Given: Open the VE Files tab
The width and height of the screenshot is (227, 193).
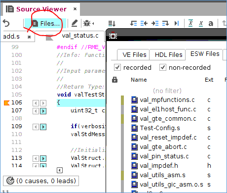Looking at the screenshot, I should (134, 55).
